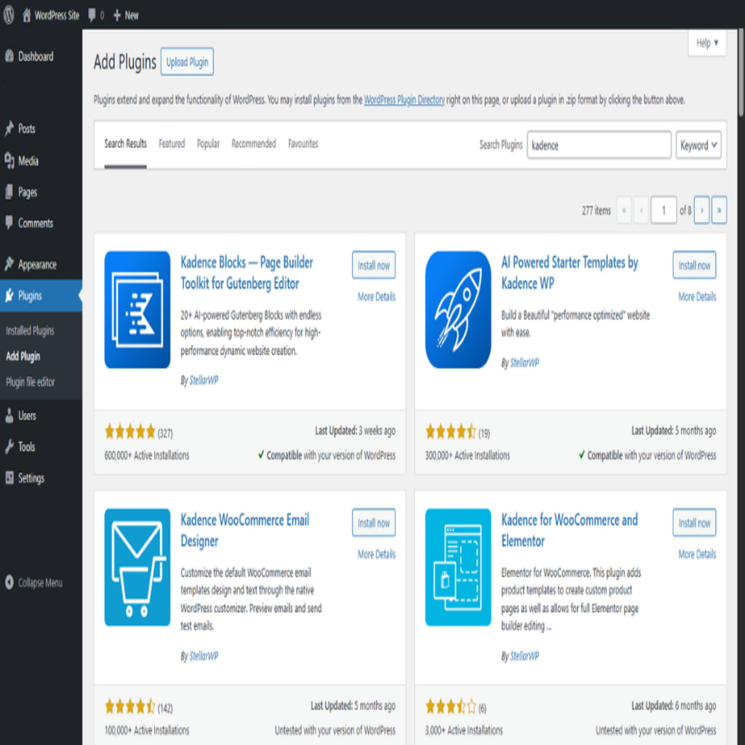Viewport: 745px width, 745px height.
Task: Switch to Search Results tab
Action: [125, 143]
